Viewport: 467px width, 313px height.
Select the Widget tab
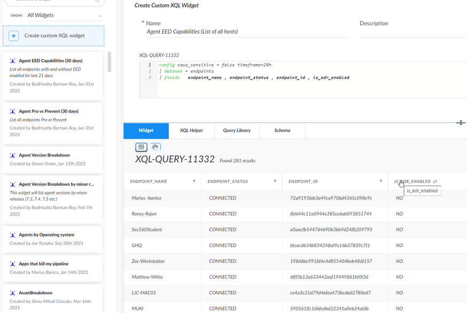(146, 130)
